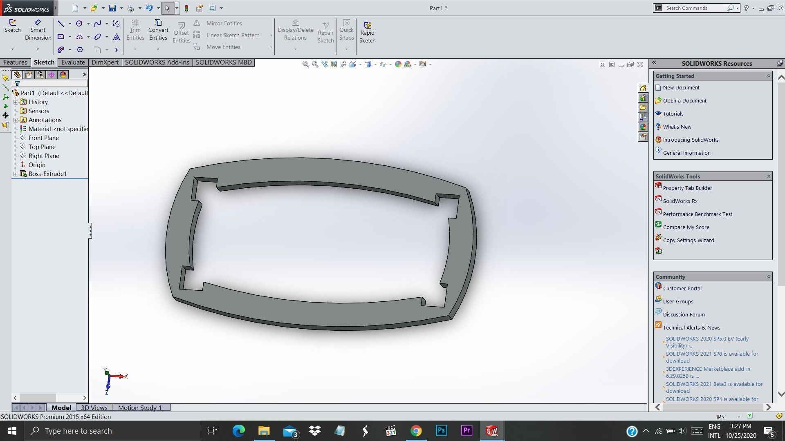Switch to the 3D Views tab

click(x=94, y=408)
